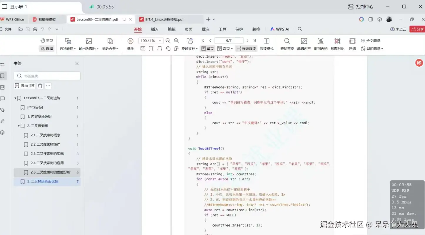Image resolution: width=425 pixels, height=235 pixels.
Task: Open the zoom percentage dropdown
Action: pyautogui.click(x=160, y=41)
